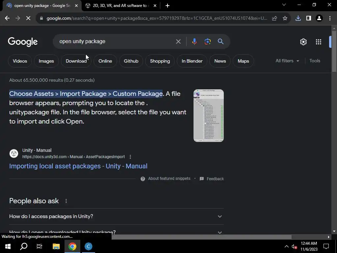Go back using the browser back arrow
The height and width of the screenshot is (253, 337).
(x=7, y=18)
